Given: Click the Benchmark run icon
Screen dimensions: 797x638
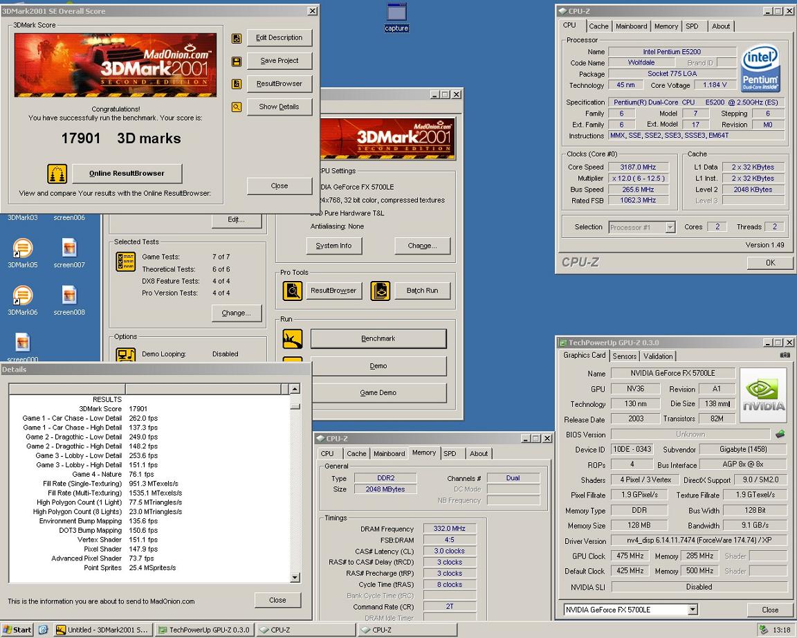Looking at the screenshot, I should 292,339.
